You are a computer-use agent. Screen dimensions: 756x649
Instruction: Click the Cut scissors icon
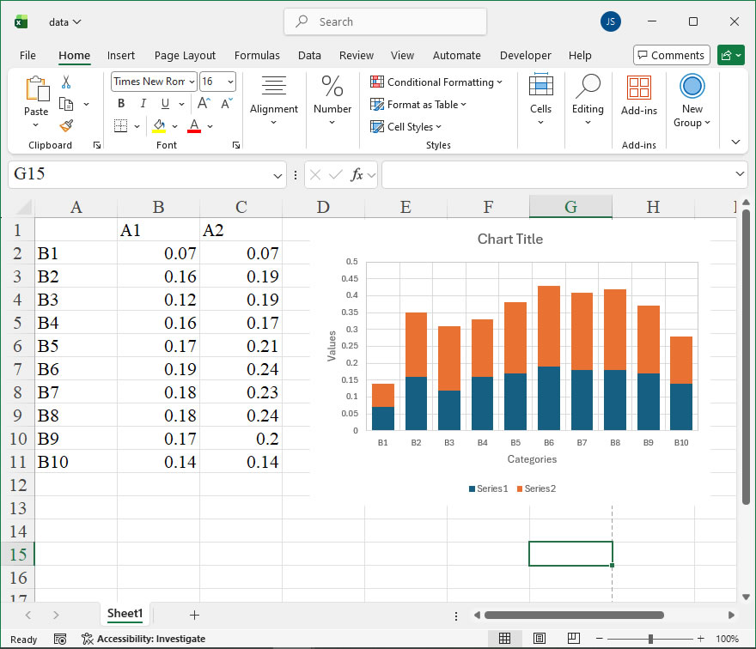[66, 82]
